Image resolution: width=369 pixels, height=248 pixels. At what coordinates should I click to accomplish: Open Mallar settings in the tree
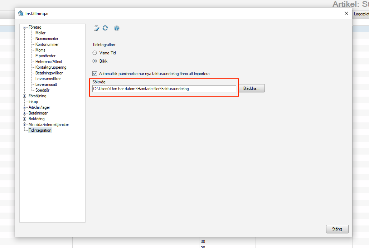40,33
